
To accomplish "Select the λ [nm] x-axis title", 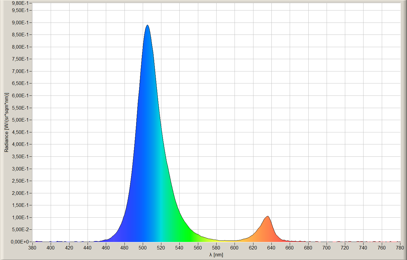I will 216,255.
